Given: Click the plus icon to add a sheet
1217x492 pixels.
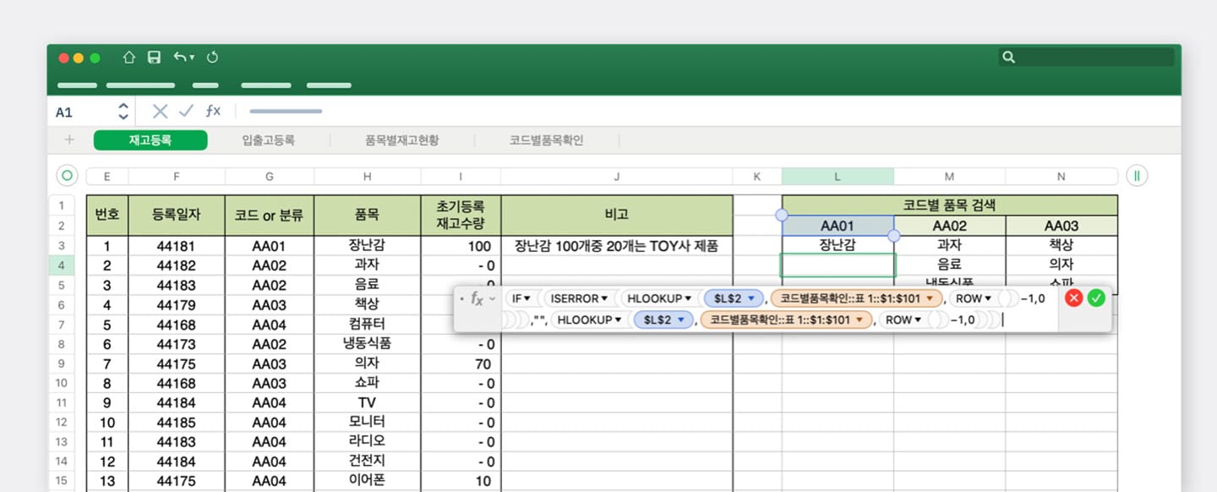Looking at the screenshot, I should pos(69,139).
